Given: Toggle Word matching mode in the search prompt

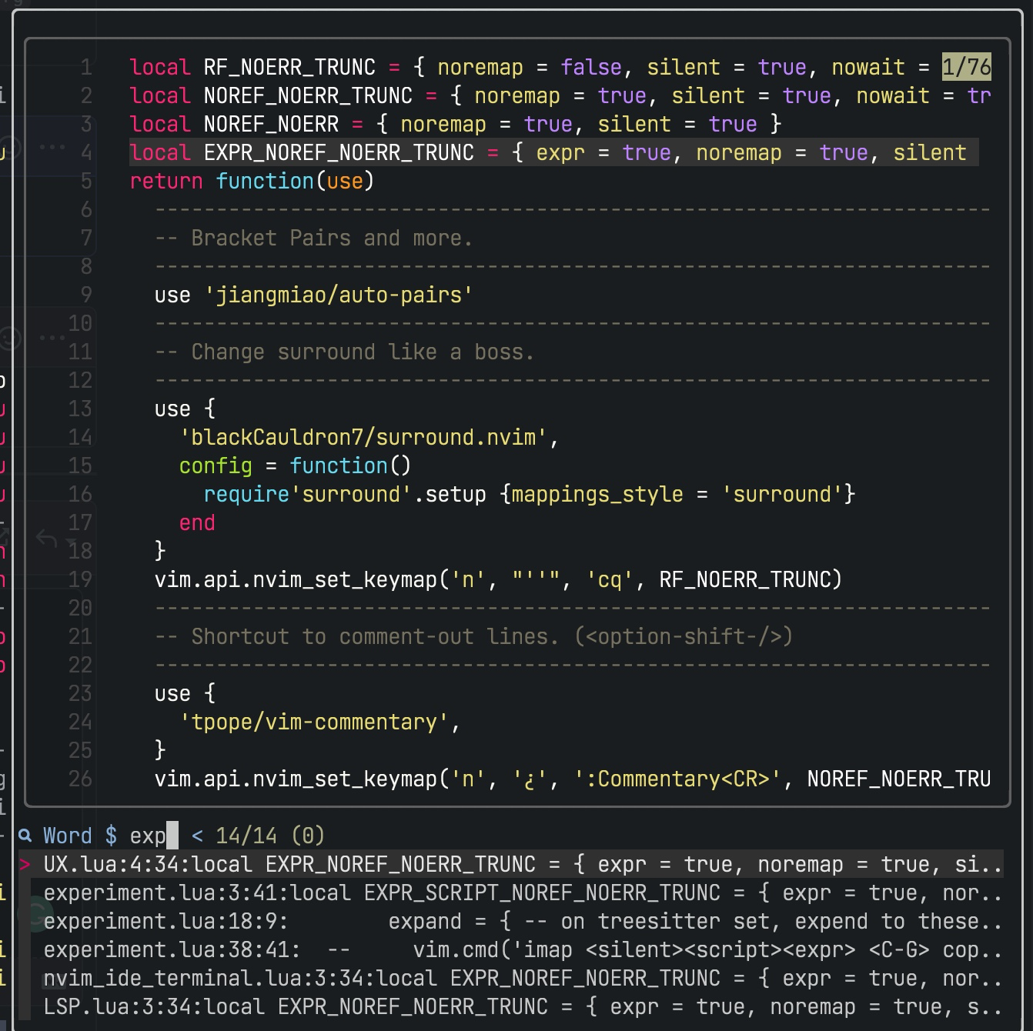Looking at the screenshot, I should click(68, 836).
